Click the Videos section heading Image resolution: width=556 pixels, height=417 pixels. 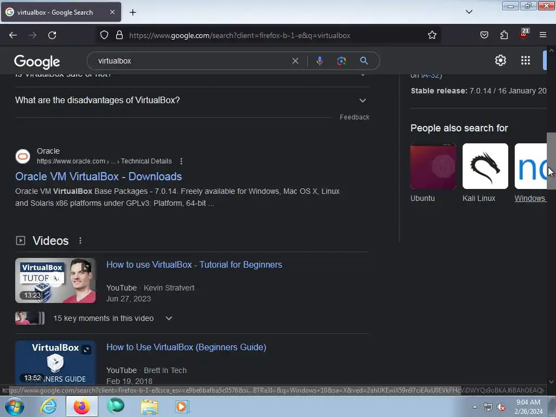point(50,241)
